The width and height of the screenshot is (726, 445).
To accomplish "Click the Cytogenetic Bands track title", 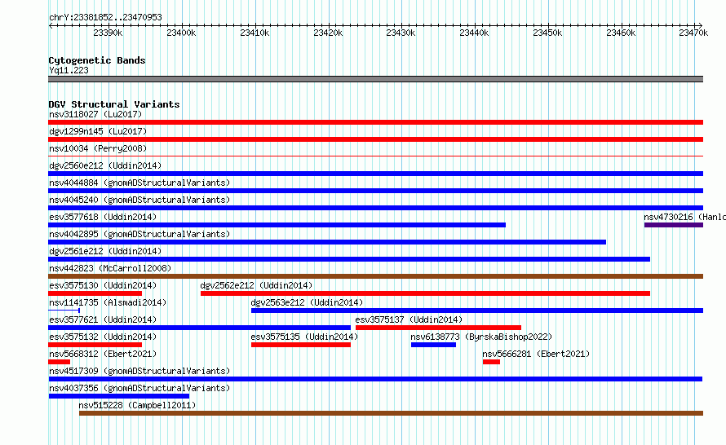I will point(97,60).
